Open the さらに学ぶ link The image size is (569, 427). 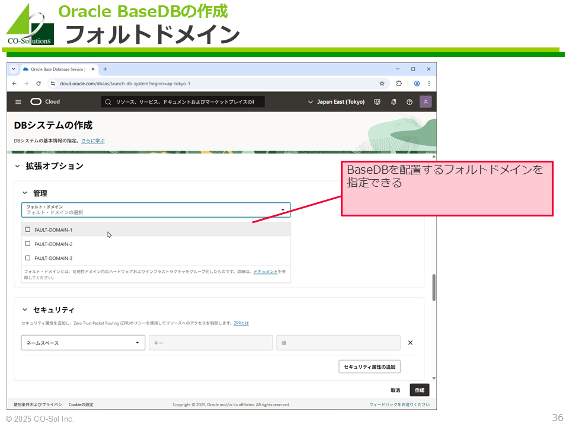coord(93,141)
